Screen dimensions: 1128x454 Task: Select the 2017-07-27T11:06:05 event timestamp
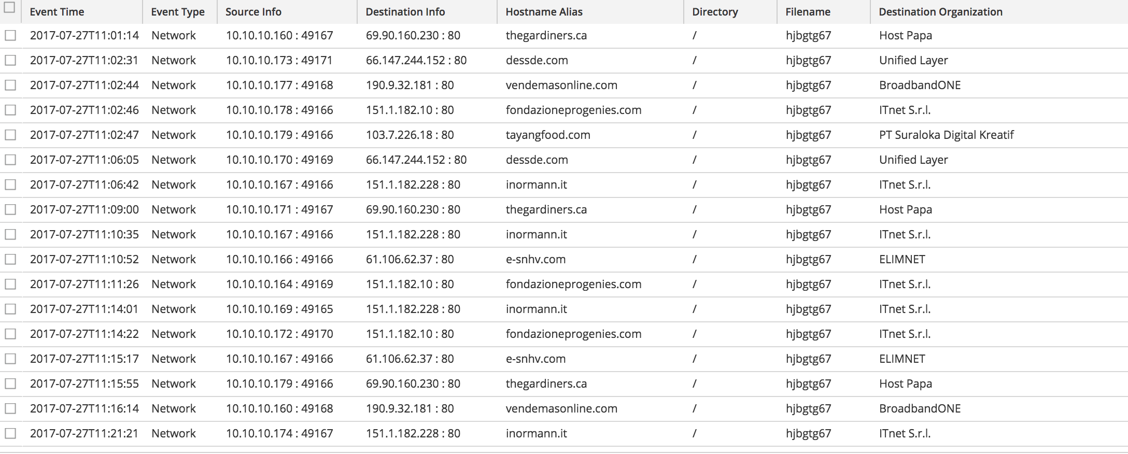pos(84,160)
